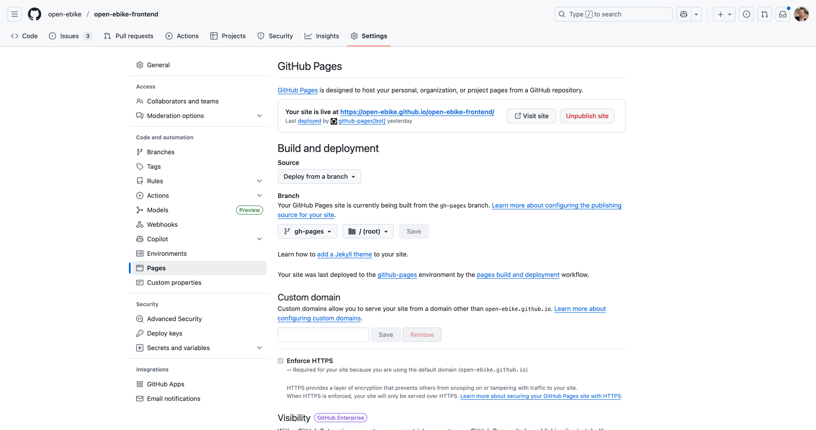Click the pull requests icon in the header

(x=764, y=14)
